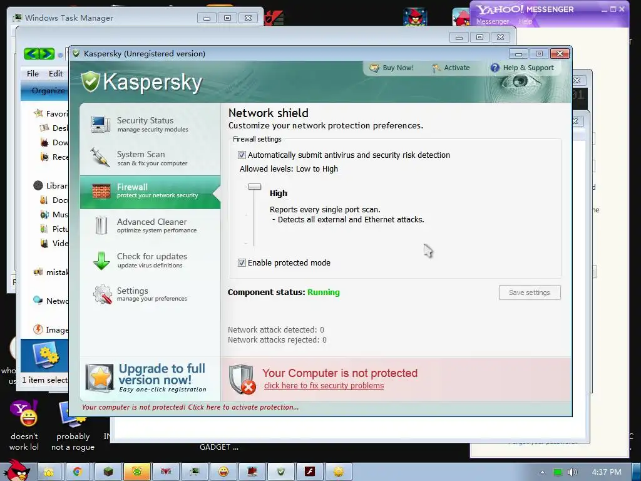Open Help & Support
641x481 pixels.
pos(523,68)
